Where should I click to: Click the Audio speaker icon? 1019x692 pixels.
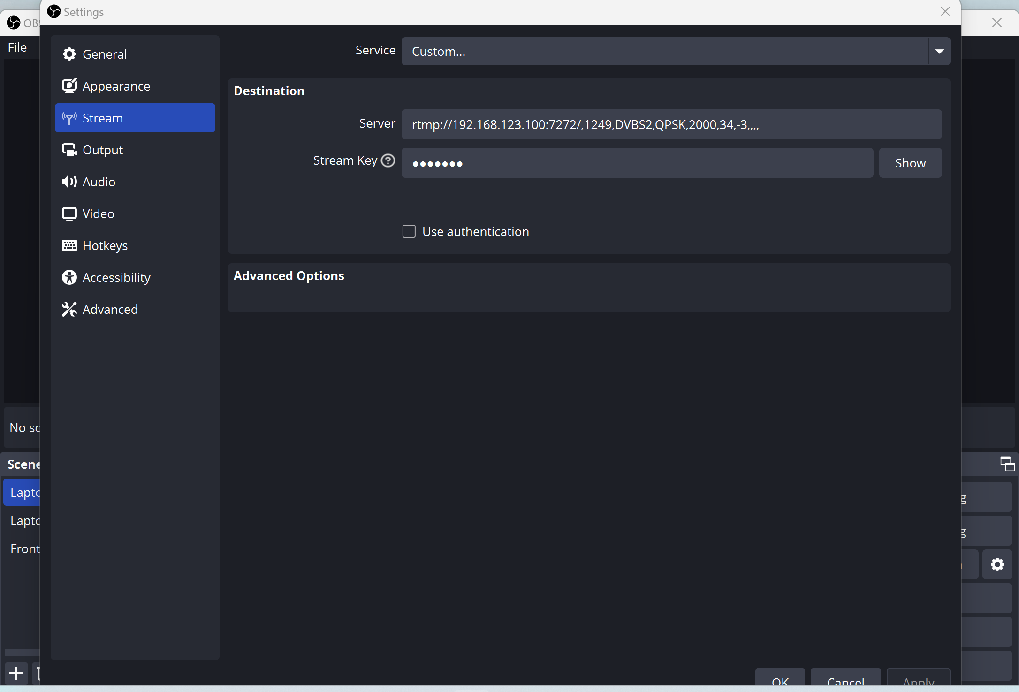(69, 182)
